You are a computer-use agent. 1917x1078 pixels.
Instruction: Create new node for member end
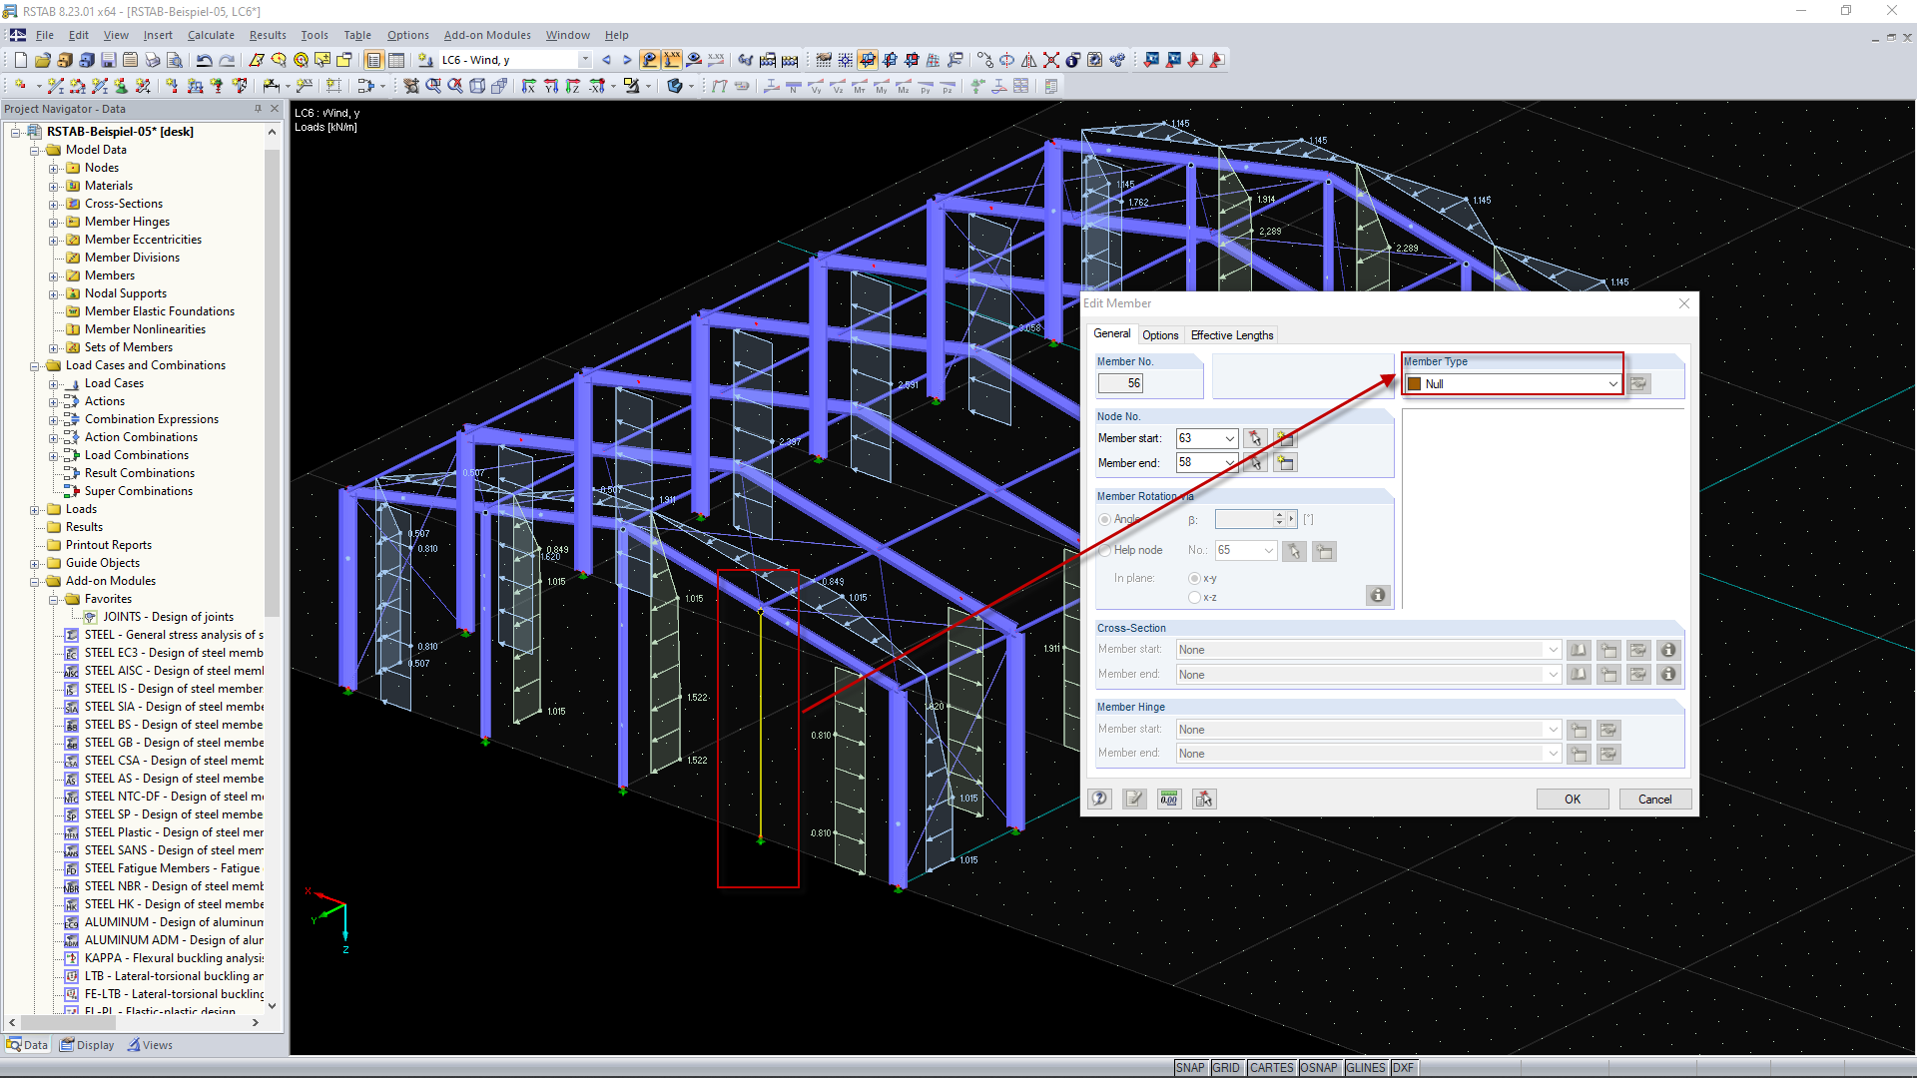(x=1285, y=463)
